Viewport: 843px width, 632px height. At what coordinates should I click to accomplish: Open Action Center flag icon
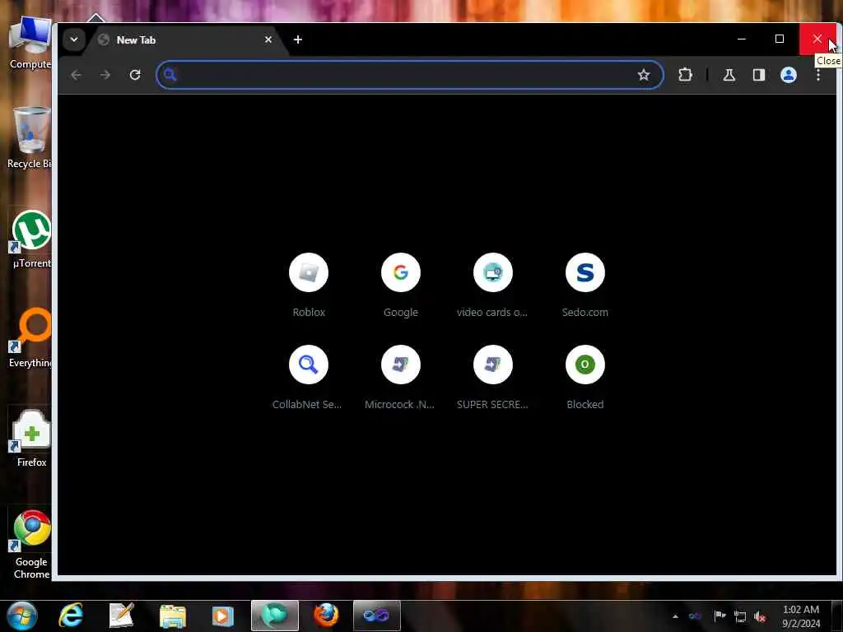[x=720, y=616]
